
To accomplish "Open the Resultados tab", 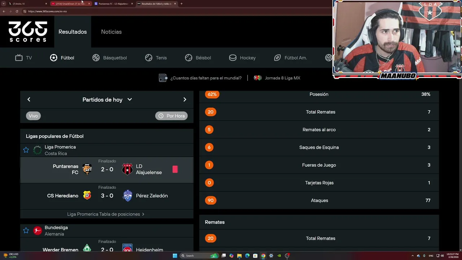I will coord(73,32).
